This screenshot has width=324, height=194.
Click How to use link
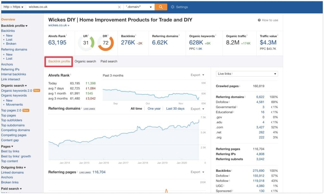[x=270, y=20]
